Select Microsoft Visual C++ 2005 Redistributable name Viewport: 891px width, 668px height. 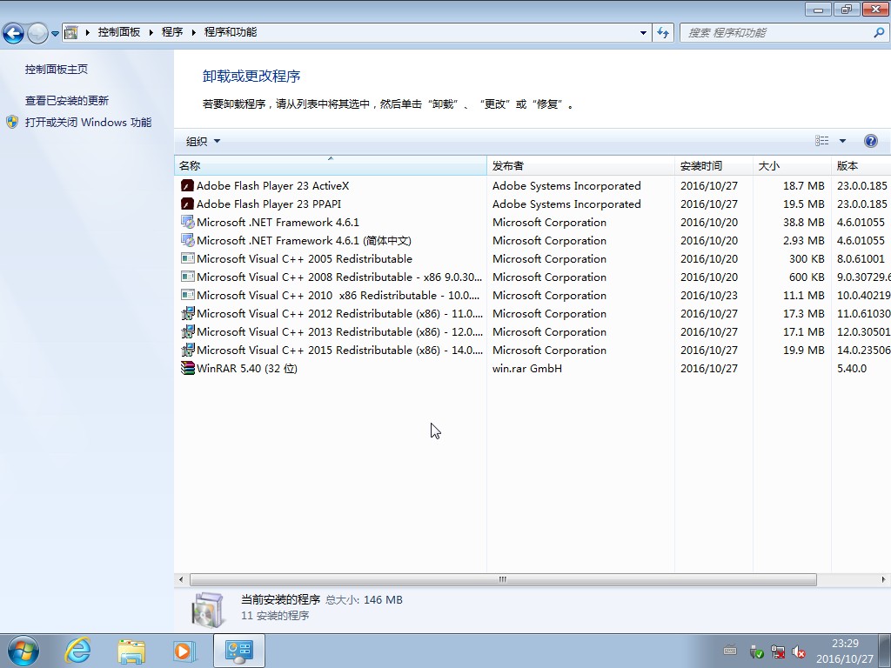point(305,258)
